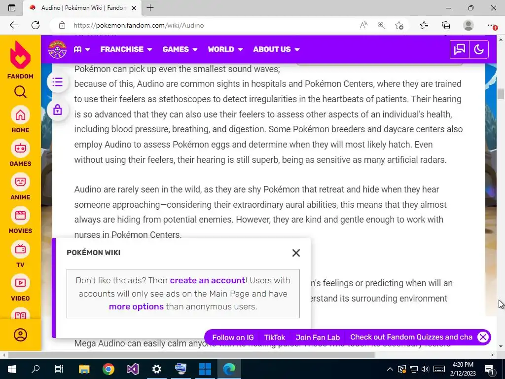Click the zoom magnifier in address bar
Screen dimensions: 505x379
(381, 25)
